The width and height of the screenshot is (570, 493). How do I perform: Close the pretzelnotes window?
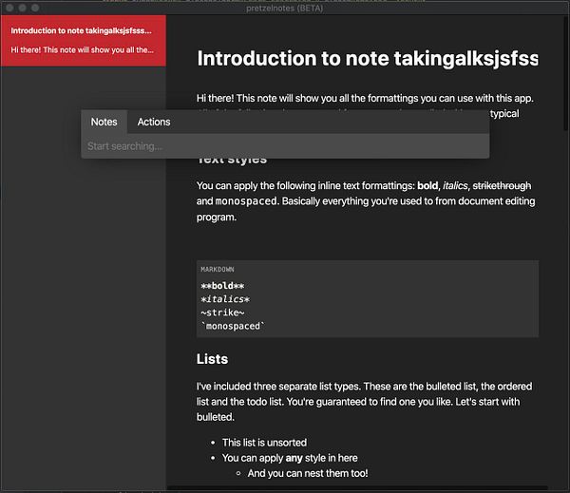pos(9,8)
